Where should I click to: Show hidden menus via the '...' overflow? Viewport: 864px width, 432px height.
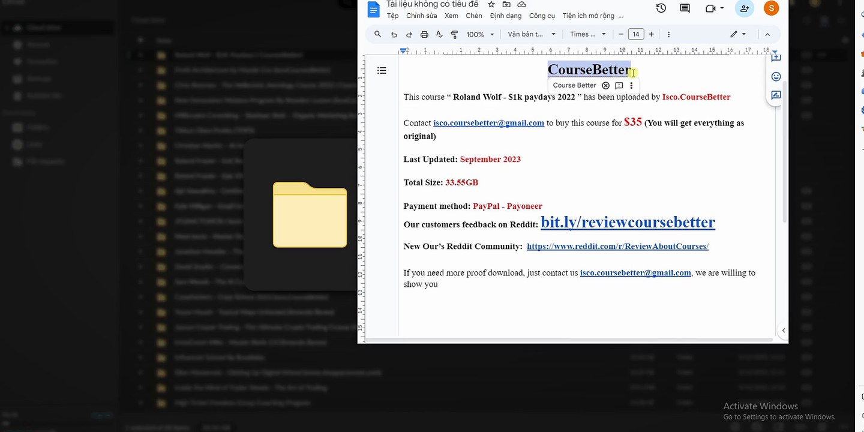coord(620,16)
